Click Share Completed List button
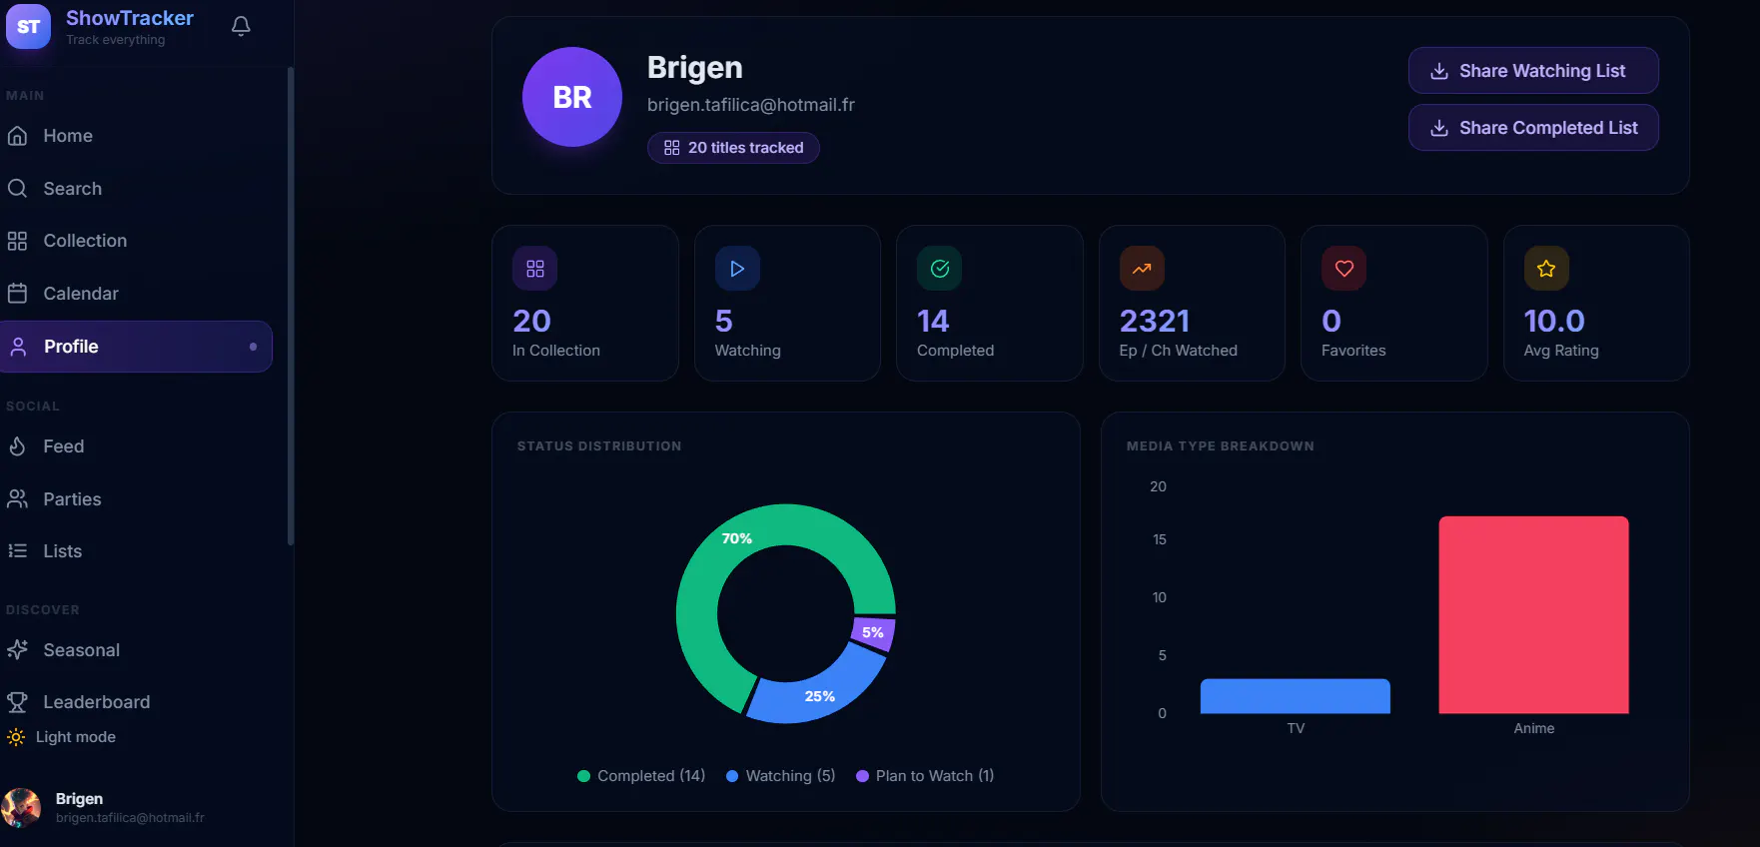The image size is (1760, 847). click(1533, 128)
